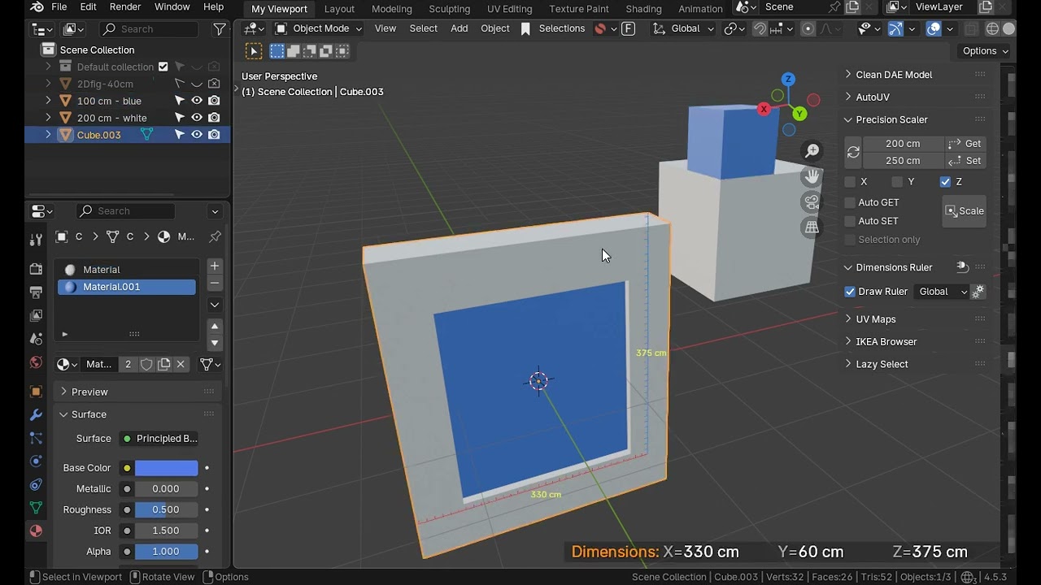Move material slot up arrow
Viewport: 1041px width, 585px height.
[215, 326]
